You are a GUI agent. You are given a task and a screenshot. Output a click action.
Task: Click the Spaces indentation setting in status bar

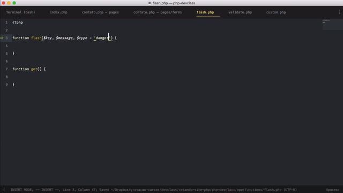click(x=333, y=190)
